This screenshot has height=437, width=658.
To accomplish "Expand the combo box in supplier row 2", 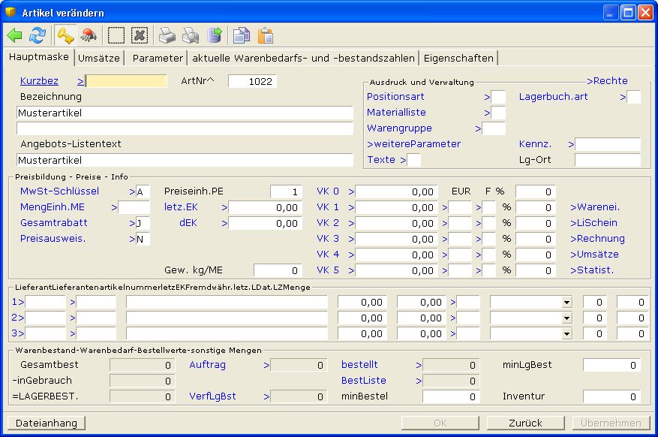I will point(566,318).
